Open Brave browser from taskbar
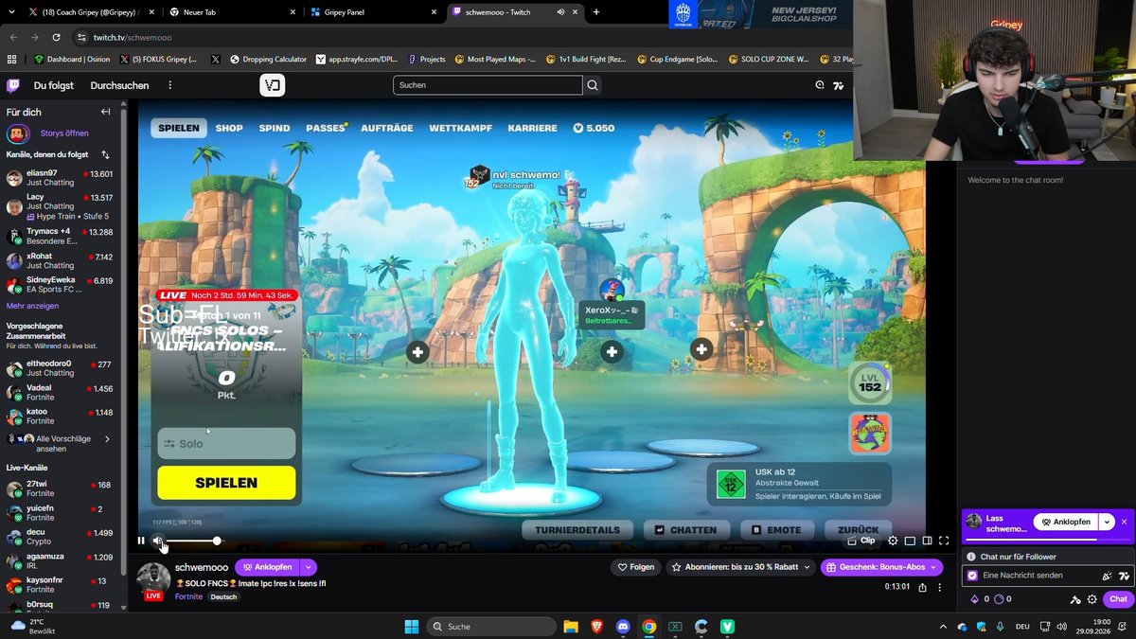Screen dimensions: 1136x639 tap(596, 626)
